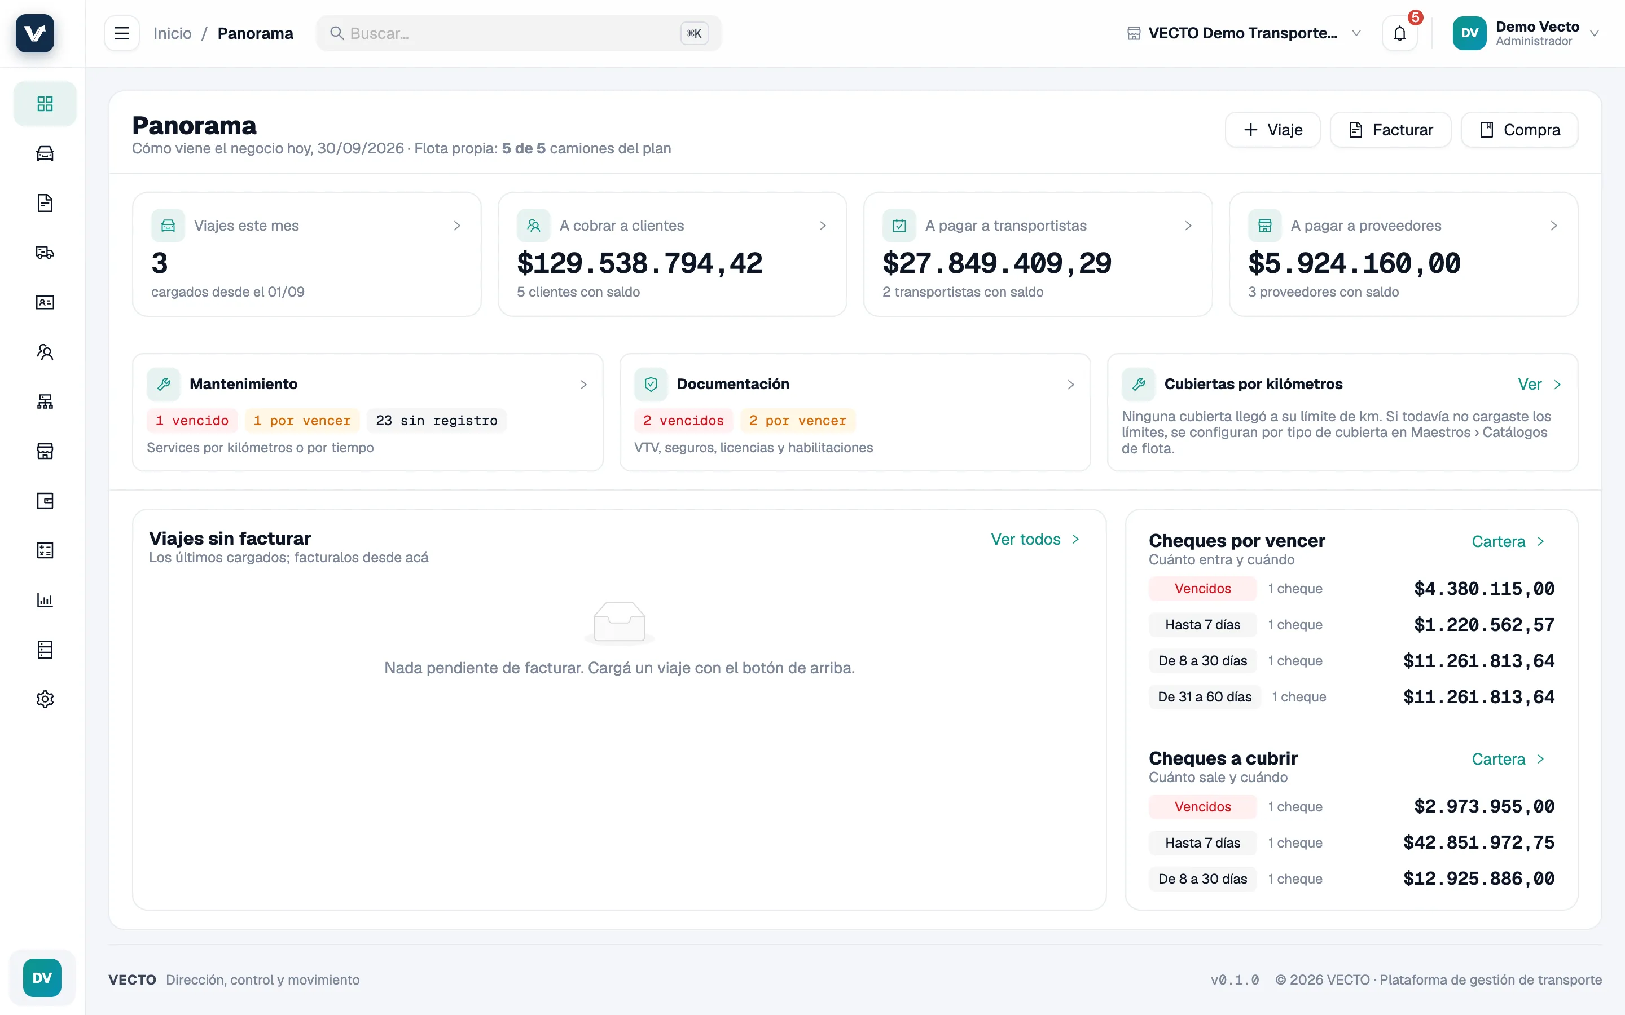Image resolution: width=1625 pixels, height=1015 pixels.
Task: Open the A pagar a transportistas card chevron
Action: point(1188,226)
